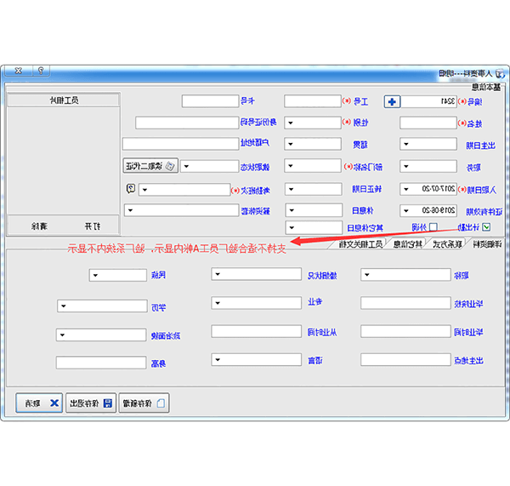Click the 读第二代证 ID card reader icon
This screenshot has height=486, width=510.
click(x=169, y=166)
